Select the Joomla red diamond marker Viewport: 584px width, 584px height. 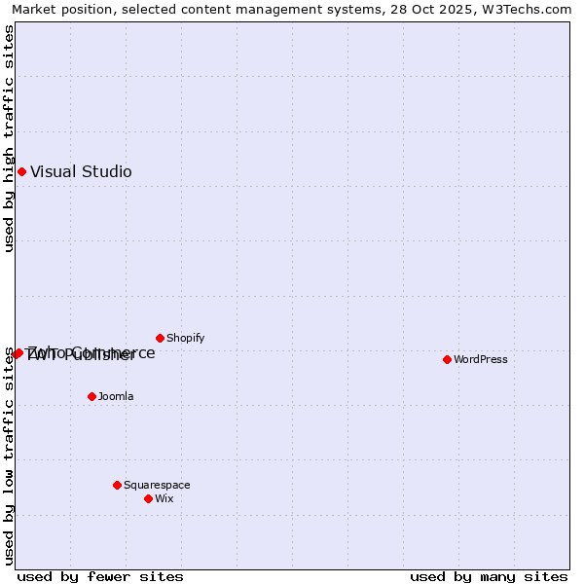tap(91, 396)
